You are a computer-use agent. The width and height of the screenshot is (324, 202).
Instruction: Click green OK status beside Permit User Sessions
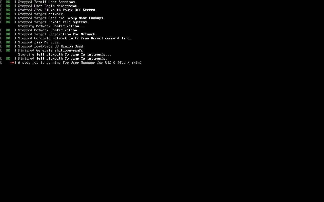point(8,2)
